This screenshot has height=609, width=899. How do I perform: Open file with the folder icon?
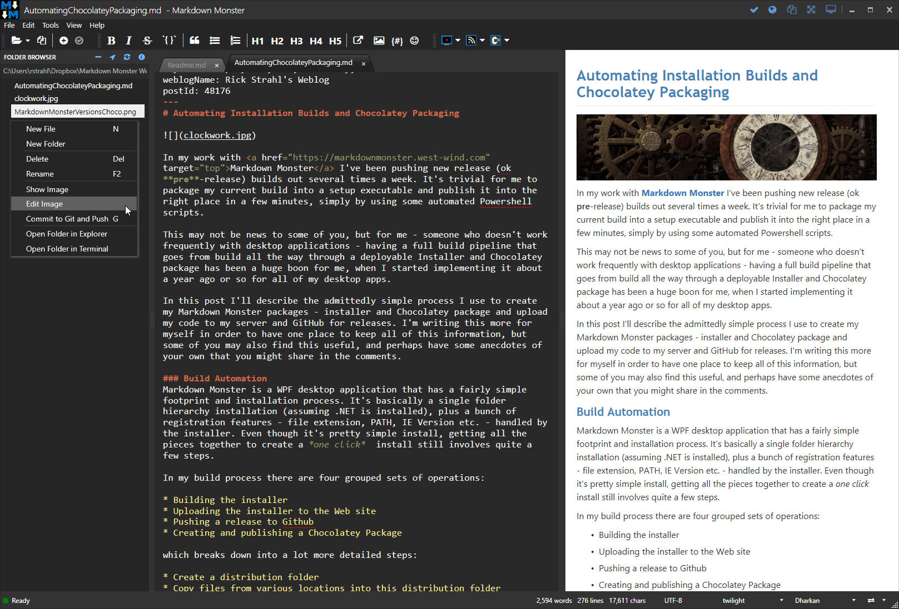[16, 41]
